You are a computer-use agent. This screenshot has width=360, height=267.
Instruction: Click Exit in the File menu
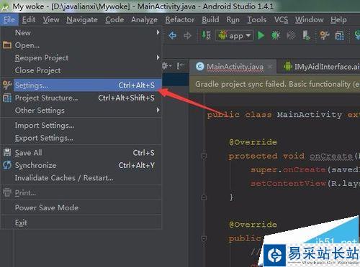tap(81, 222)
